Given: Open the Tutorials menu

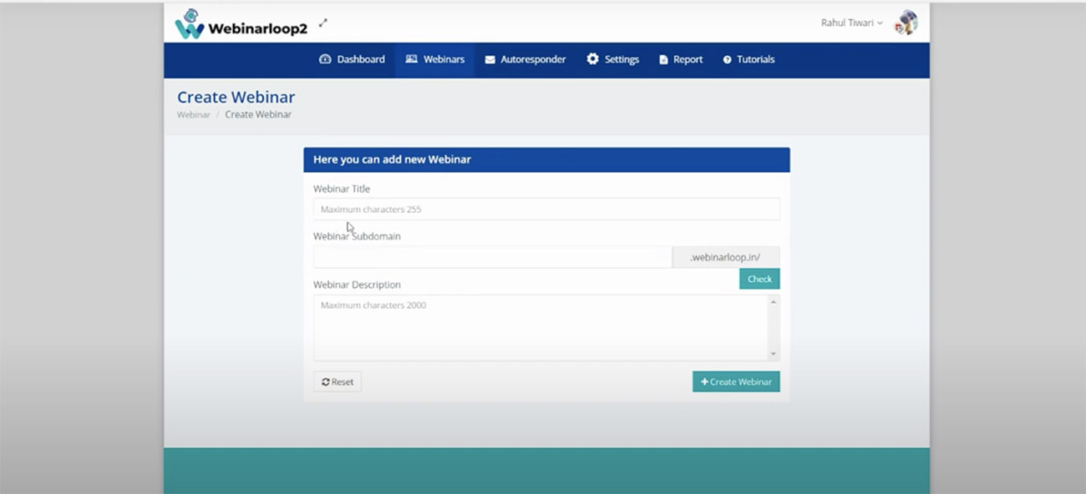Looking at the screenshot, I should pyautogui.click(x=749, y=59).
